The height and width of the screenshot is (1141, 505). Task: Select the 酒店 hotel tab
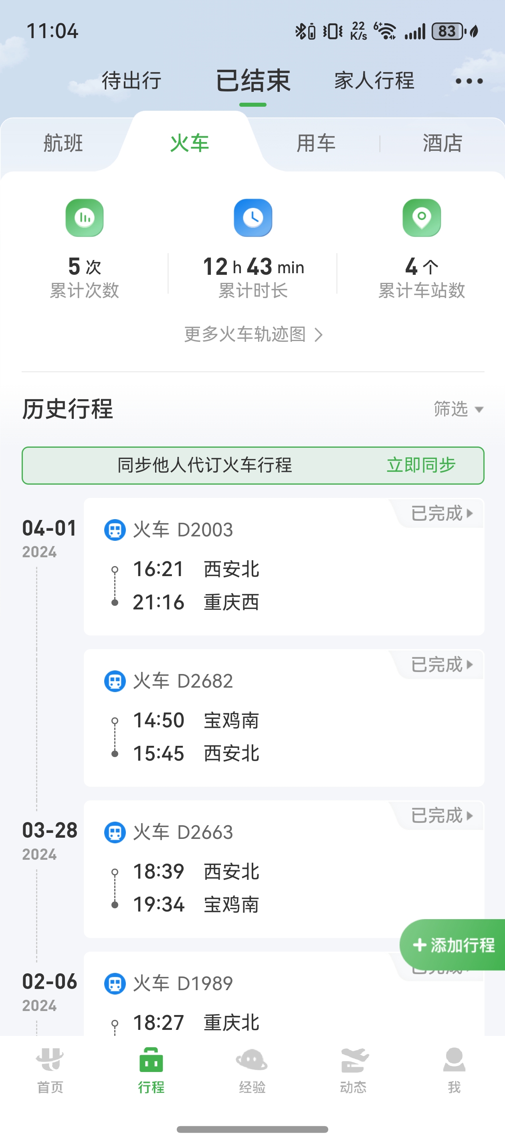pos(442,143)
